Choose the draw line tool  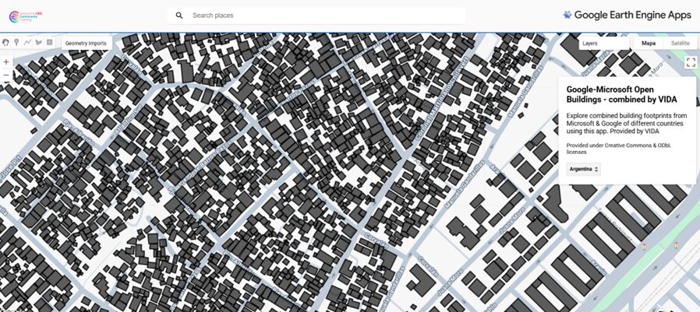coord(27,42)
